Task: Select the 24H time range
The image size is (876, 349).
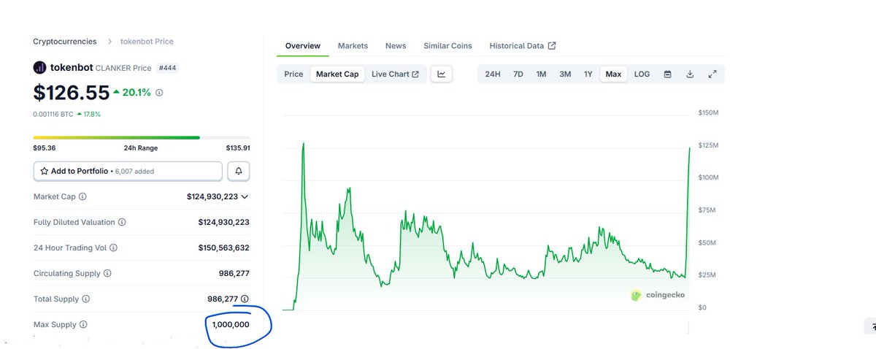Action: 493,74
